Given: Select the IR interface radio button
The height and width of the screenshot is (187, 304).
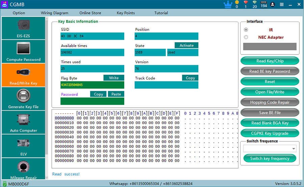Looking at the screenshot, I should (246, 30).
